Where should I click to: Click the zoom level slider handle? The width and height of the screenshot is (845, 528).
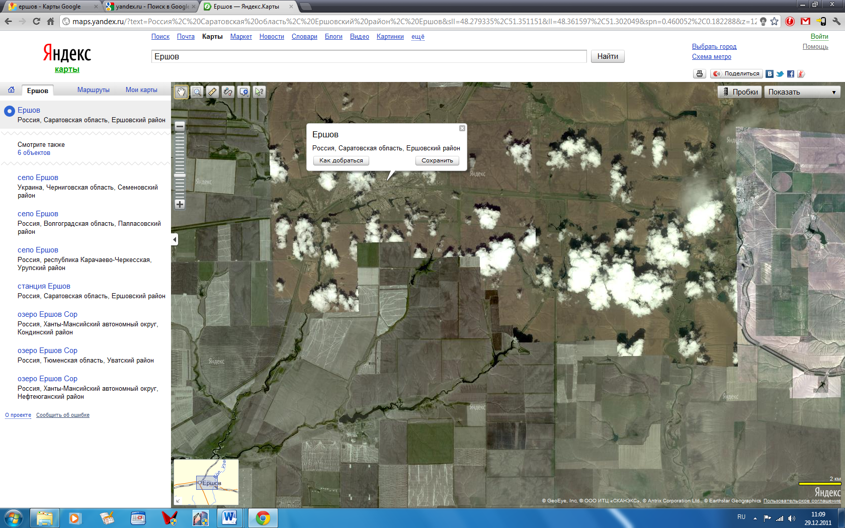coord(180,175)
